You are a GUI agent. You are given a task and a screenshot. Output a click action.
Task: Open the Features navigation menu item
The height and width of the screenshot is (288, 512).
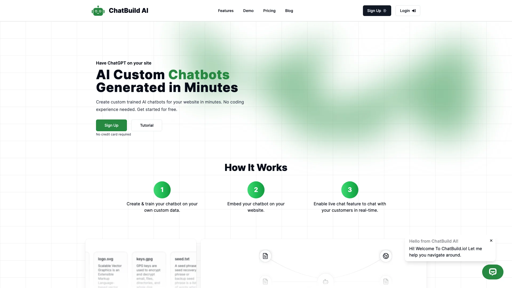tap(225, 11)
